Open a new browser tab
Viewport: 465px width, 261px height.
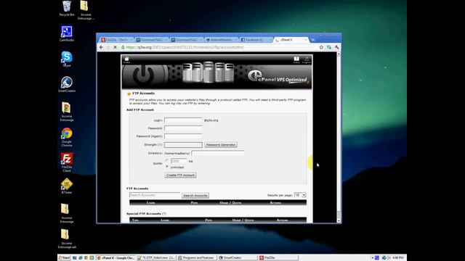point(313,40)
